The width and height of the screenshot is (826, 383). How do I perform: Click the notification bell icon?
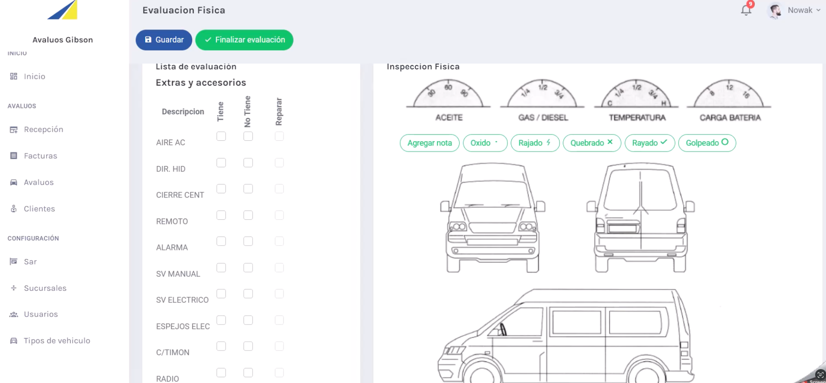(x=746, y=10)
